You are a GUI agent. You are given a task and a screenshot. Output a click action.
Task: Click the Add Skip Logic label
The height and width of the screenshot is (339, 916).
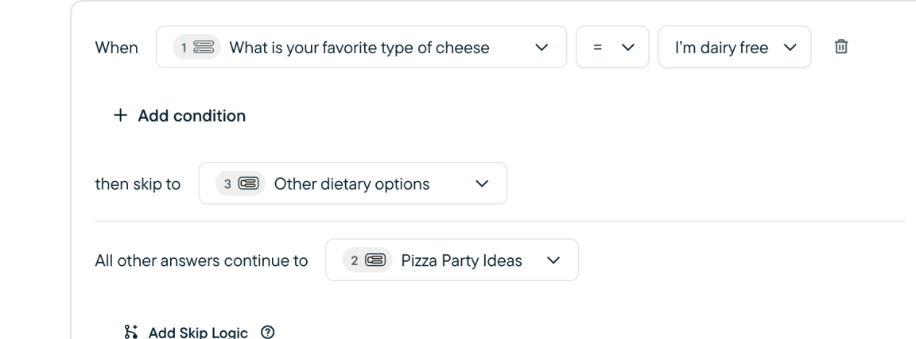(x=198, y=331)
